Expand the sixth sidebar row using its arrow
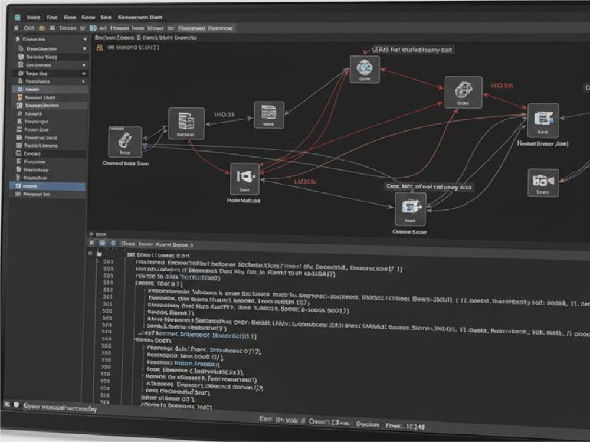Viewport: 590px width, 442px height. click(x=83, y=81)
